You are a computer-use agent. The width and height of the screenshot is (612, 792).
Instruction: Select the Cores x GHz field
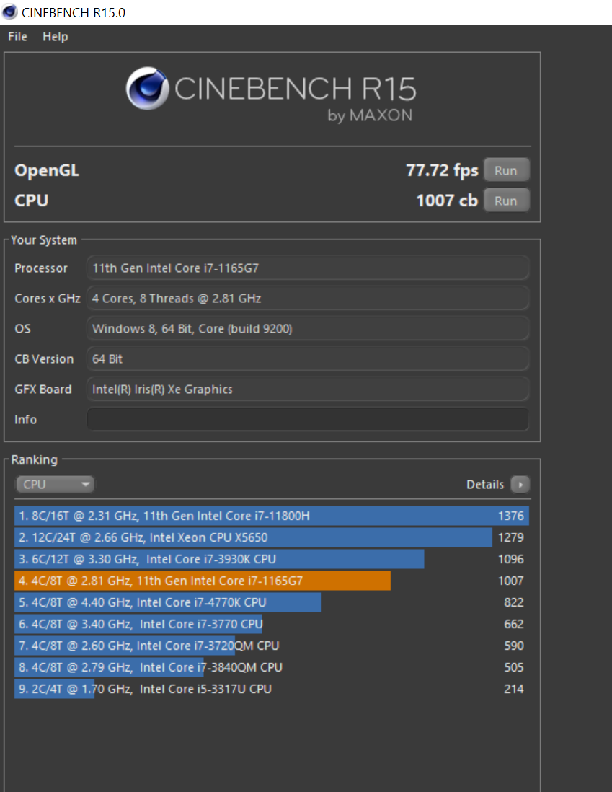click(308, 298)
